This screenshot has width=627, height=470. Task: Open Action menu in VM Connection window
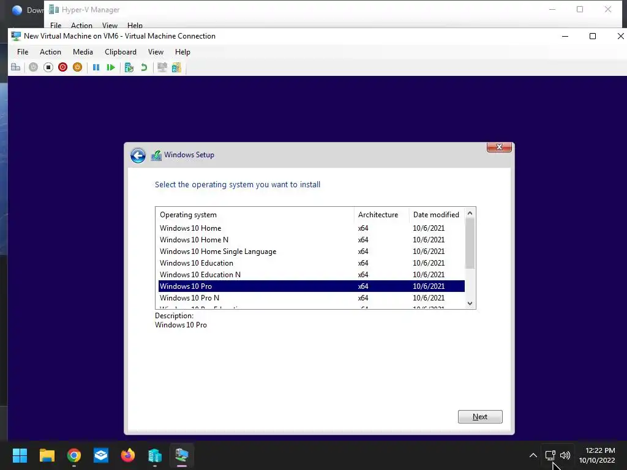tap(50, 52)
